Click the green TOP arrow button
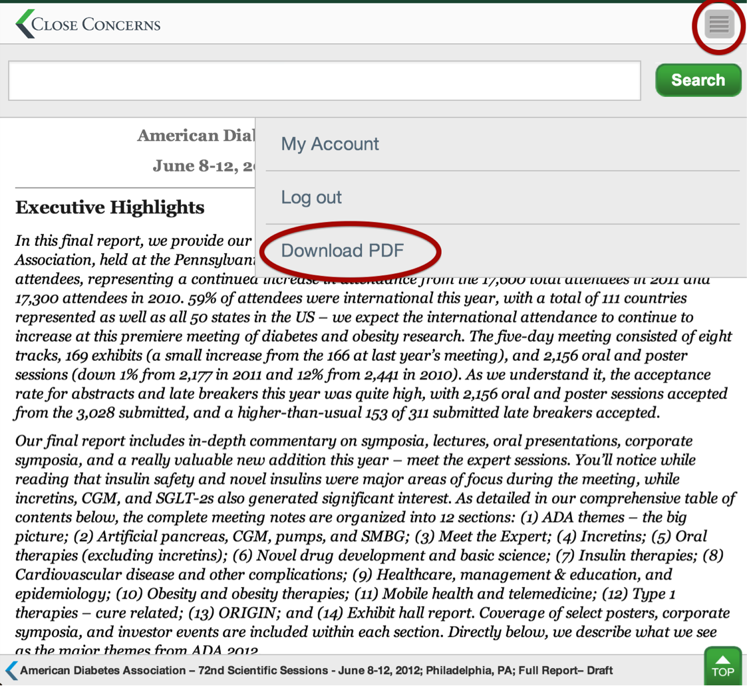This screenshot has height=686, width=747. (722, 665)
